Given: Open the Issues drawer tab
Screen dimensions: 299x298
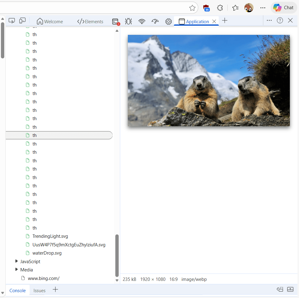Looking at the screenshot, I should point(39,290).
